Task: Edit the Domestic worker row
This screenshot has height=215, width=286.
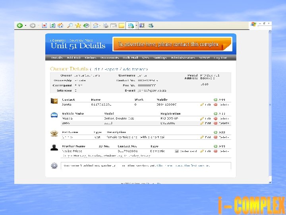Action: tap(206, 151)
